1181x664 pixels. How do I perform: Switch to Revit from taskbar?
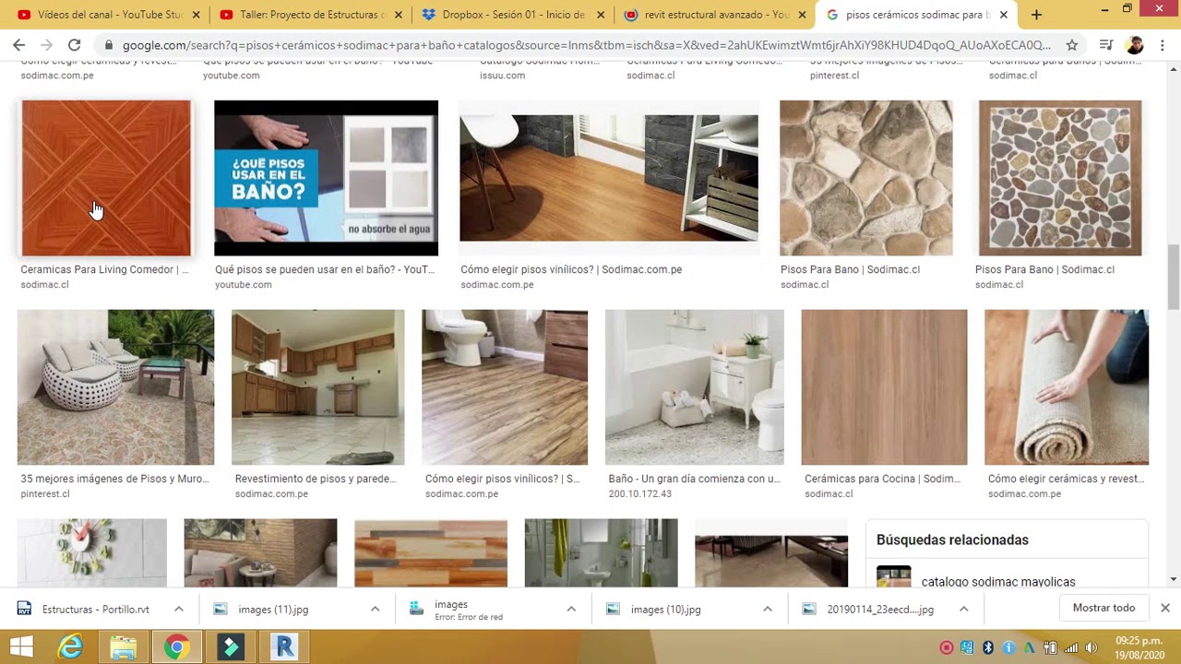283,646
